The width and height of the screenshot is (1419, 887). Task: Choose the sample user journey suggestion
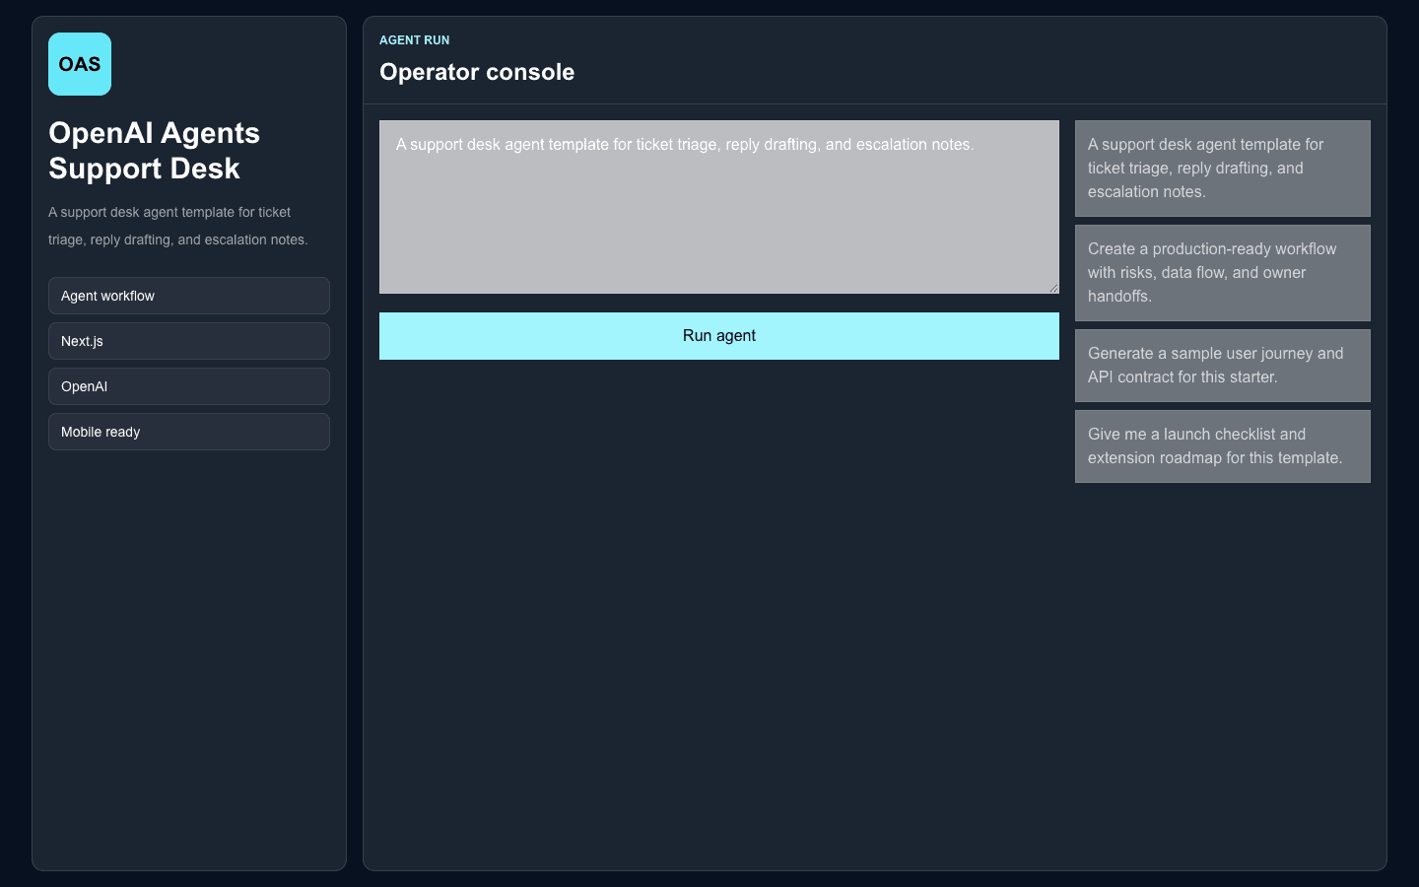[x=1223, y=366]
